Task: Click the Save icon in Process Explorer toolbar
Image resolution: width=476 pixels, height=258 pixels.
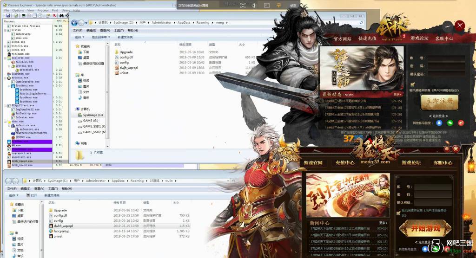Action: [x=8, y=15]
